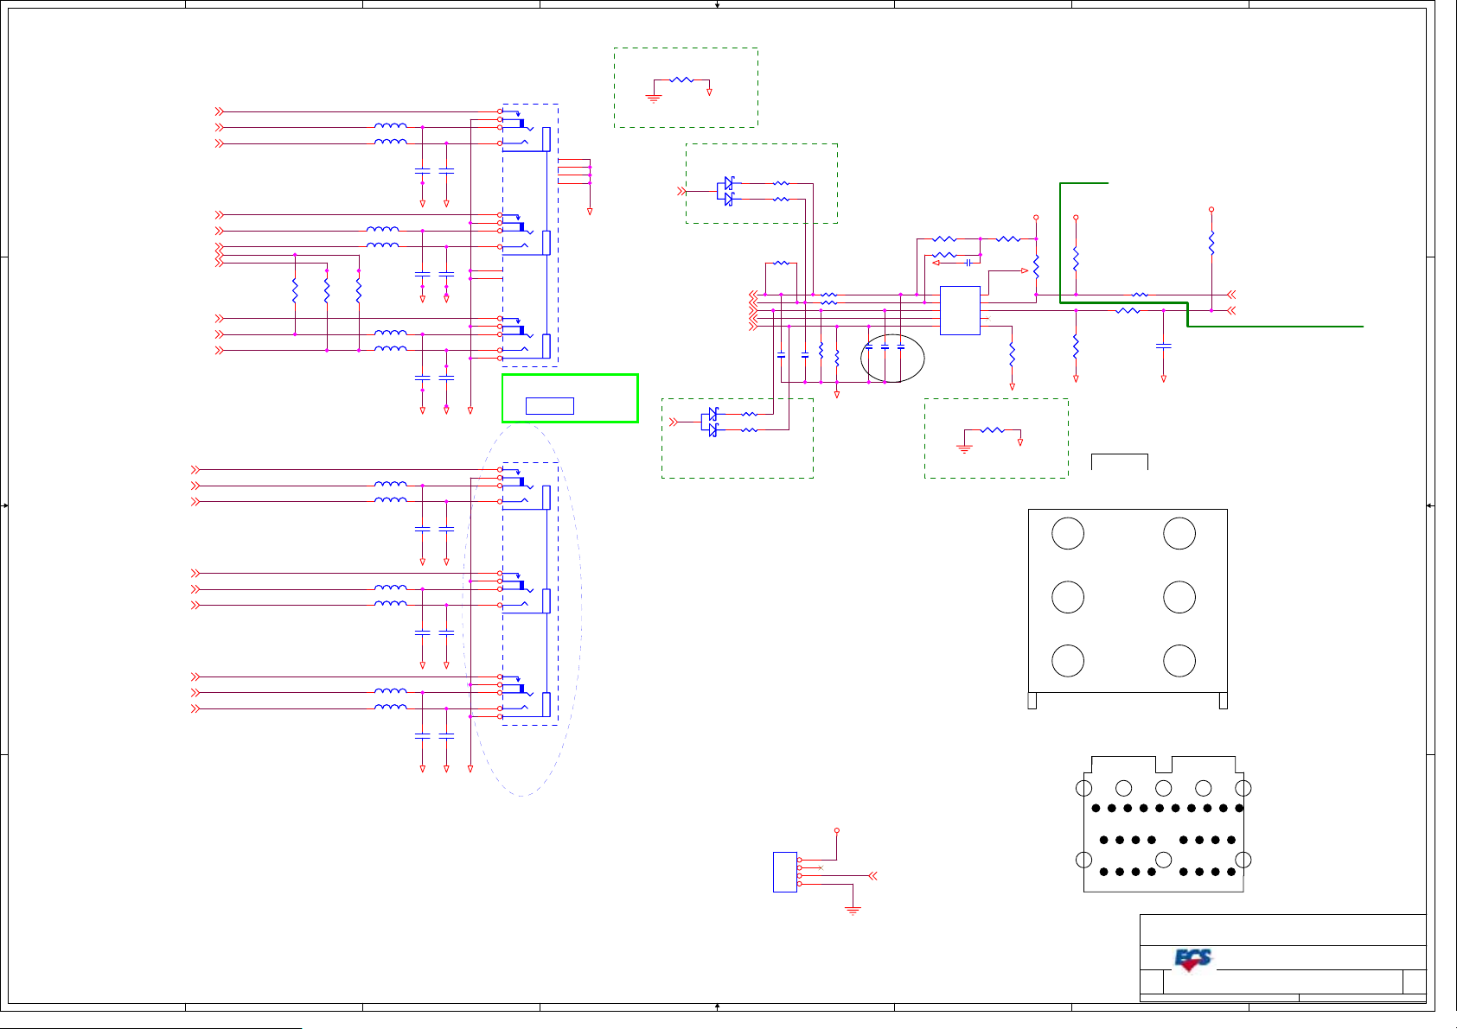Image resolution: width=1457 pixels, height=1029 pixels.
Task: Click the top-right hole of the six-hole jack footprint
Action: 1179,533
